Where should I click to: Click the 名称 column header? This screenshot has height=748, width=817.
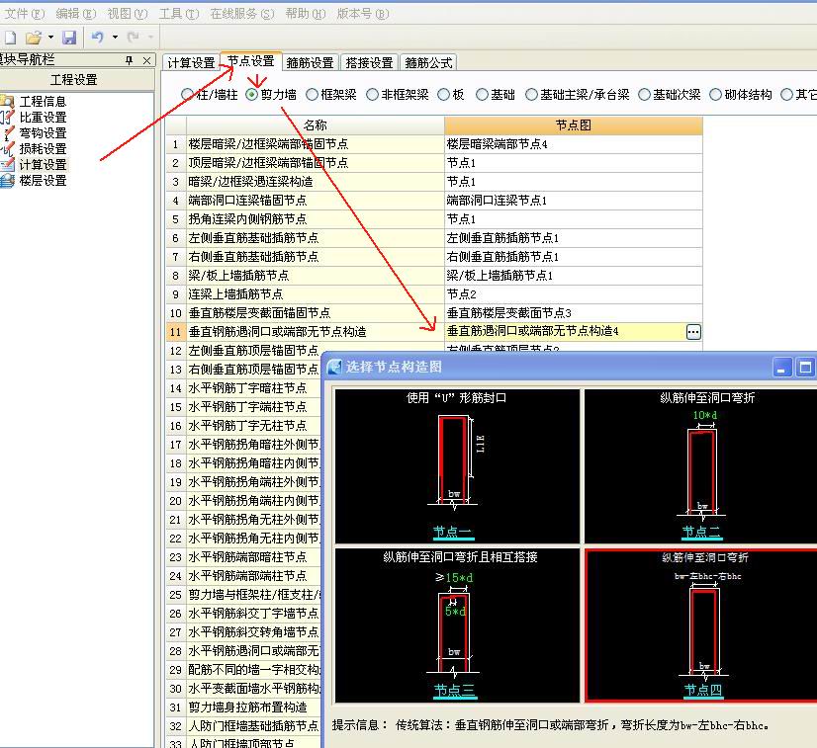[316, 125]
